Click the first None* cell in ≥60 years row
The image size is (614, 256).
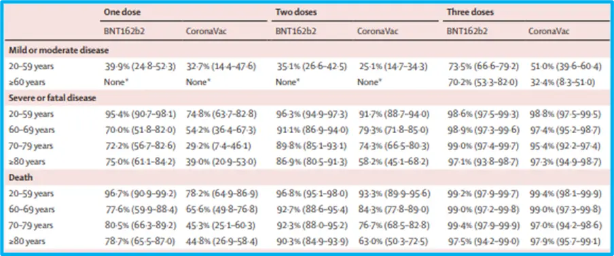[116, 82]
